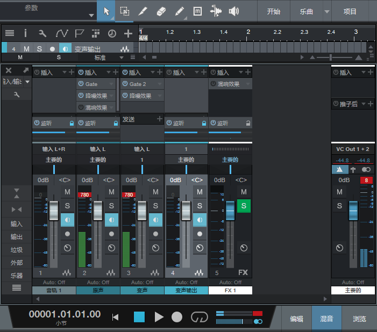Open the track inspector (i) icon

click(25, 33)
